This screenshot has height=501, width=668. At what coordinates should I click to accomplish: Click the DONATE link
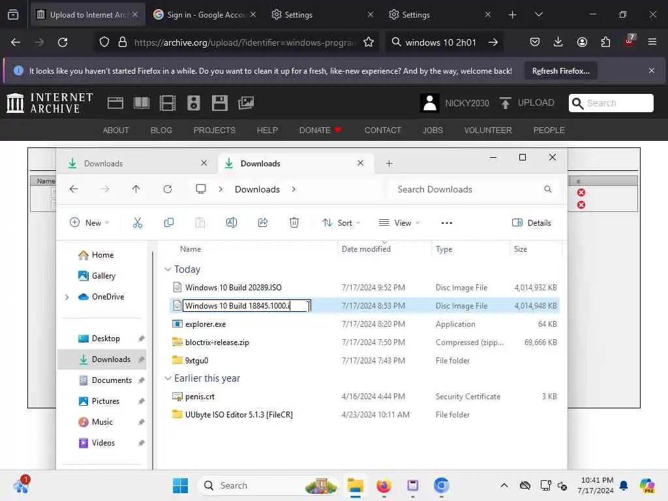click(320, 130)
